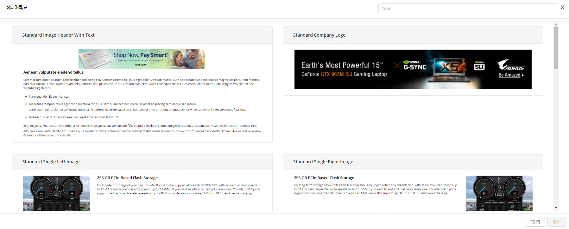
Task: Click the Learn How link in Pay Smart banner
Action: [141, 64]
